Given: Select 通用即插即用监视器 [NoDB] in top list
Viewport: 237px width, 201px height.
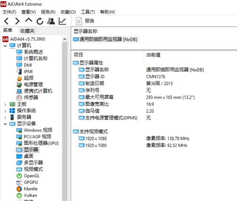Looking at the screenshot, I should tap(105, 39).
